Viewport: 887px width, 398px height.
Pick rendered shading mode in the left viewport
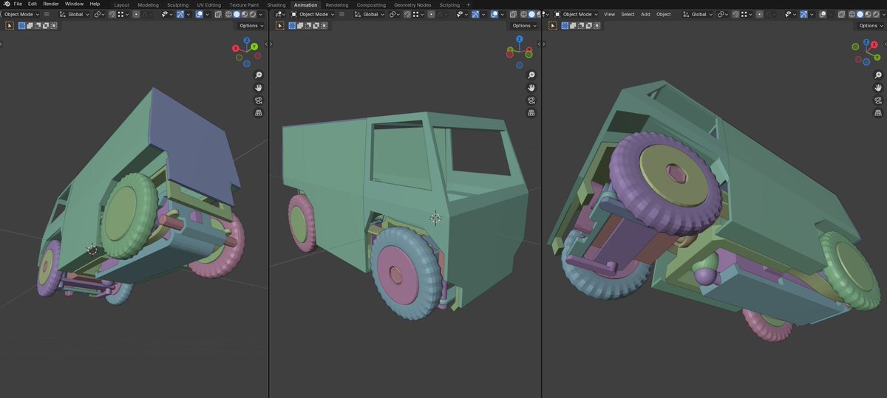tap(253, 14)
